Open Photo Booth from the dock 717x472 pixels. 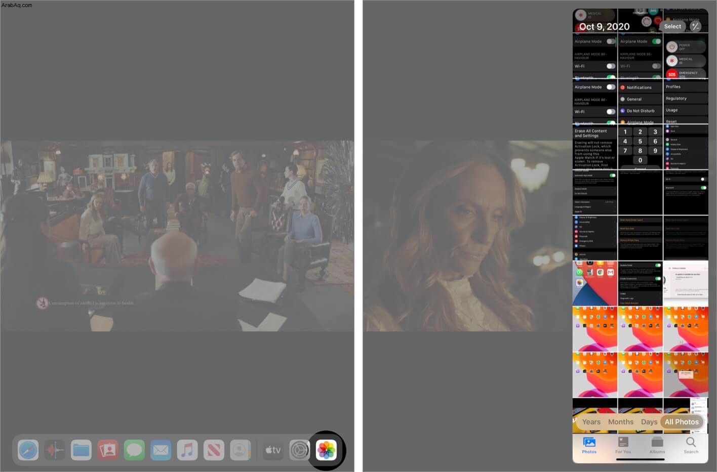(107, 450)
